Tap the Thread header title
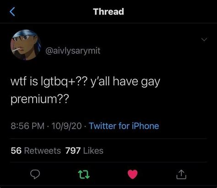The image size is (217, 188). tap(108, 11)
